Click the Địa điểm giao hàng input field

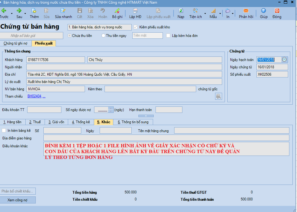pyautogui.click(x=166, y=138)
